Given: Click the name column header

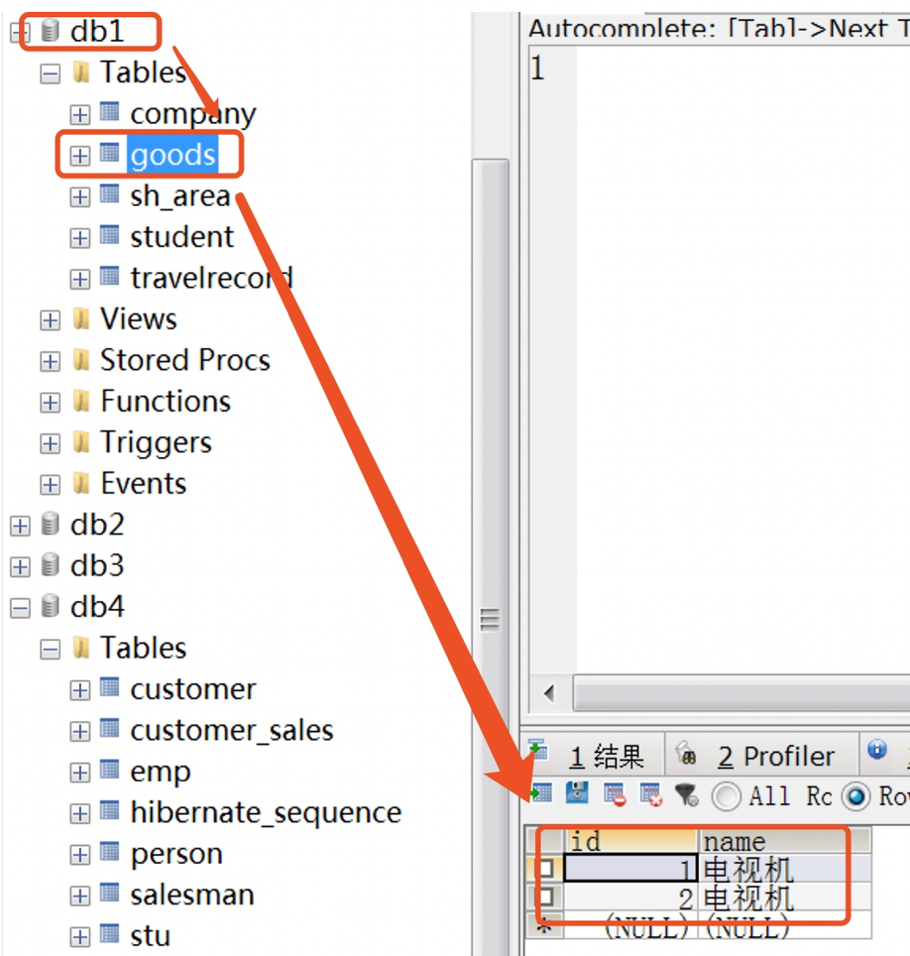Looking at the screenshot, I should (784, 841).
